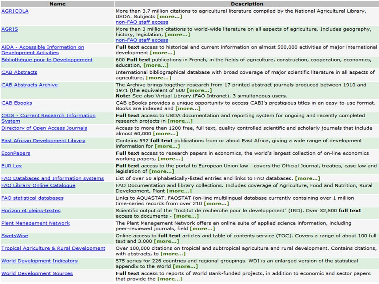Open AiDA Accessible Information on Development Activities
379x284 pixels.
pos(43,50)
